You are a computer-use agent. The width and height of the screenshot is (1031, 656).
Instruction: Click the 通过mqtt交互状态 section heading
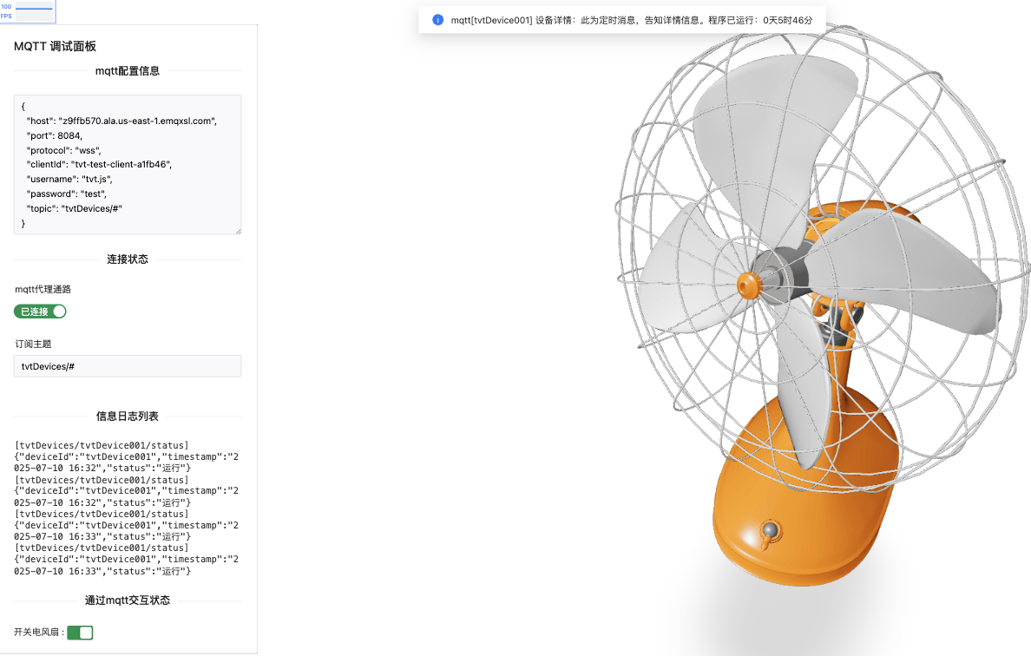coord(128,600)
